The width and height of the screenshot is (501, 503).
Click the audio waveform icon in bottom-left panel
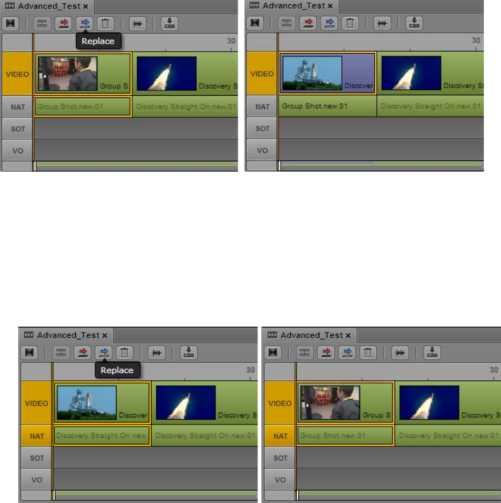tap(156, 352)
